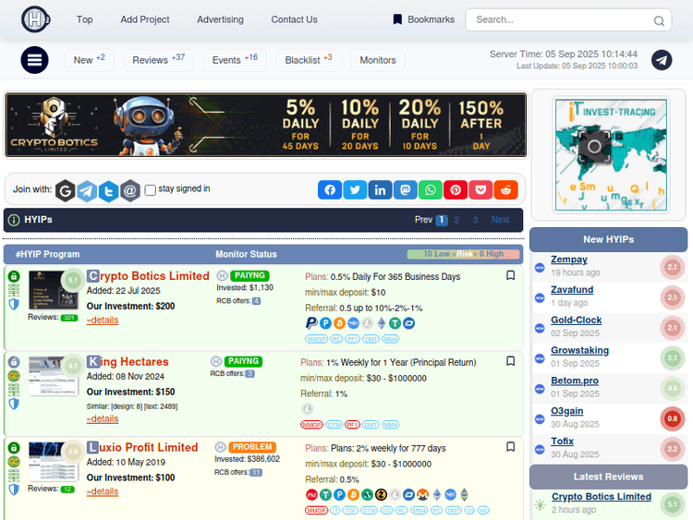Click the risk level color scale bar
This screenshot has height=520, width=693.
[x=463, y=254]
